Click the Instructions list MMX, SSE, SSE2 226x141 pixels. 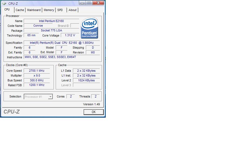62,57
